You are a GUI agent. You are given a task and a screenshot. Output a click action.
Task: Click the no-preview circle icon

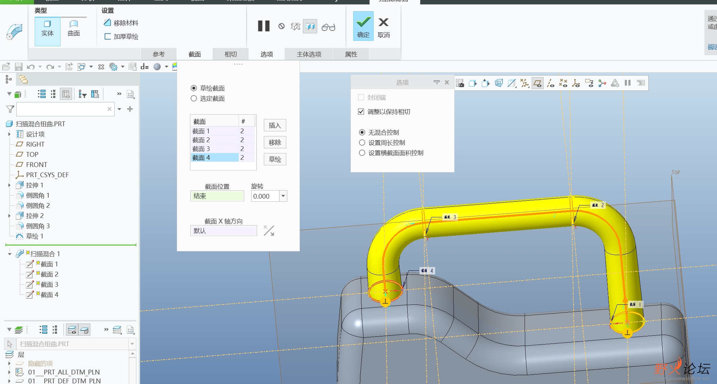281,26
